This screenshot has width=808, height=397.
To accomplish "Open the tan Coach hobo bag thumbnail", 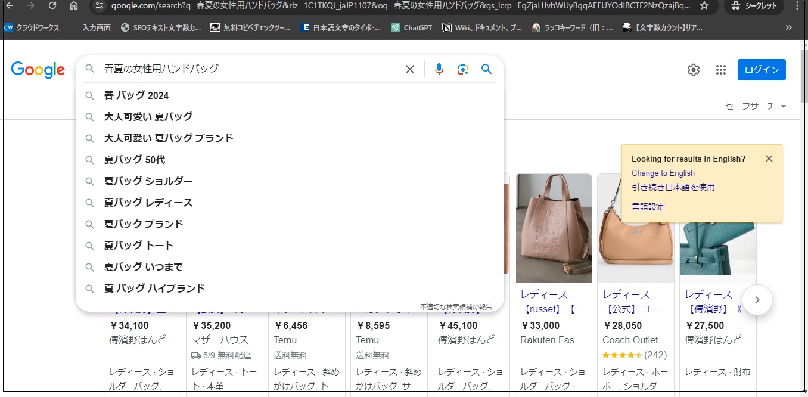I will coord(636,228).
